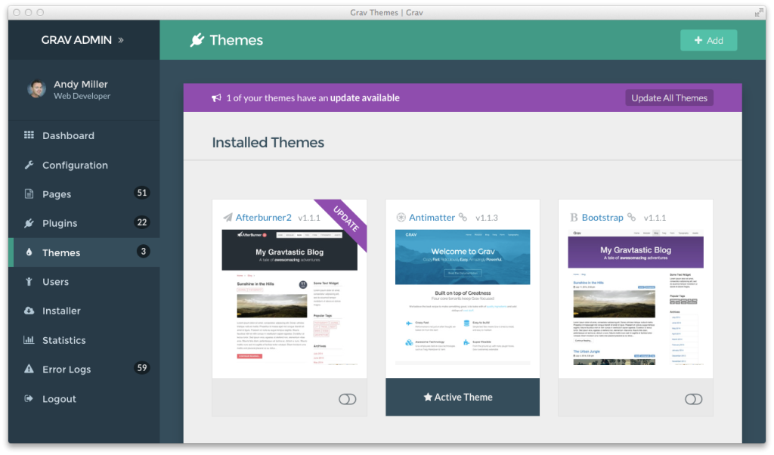Click the Dashboard grid icon in sidebar
This screenshot has width=774, height=455.
[29, 135]
